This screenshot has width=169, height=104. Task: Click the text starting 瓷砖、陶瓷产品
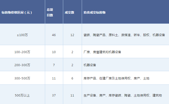click(x=124, y=35)
